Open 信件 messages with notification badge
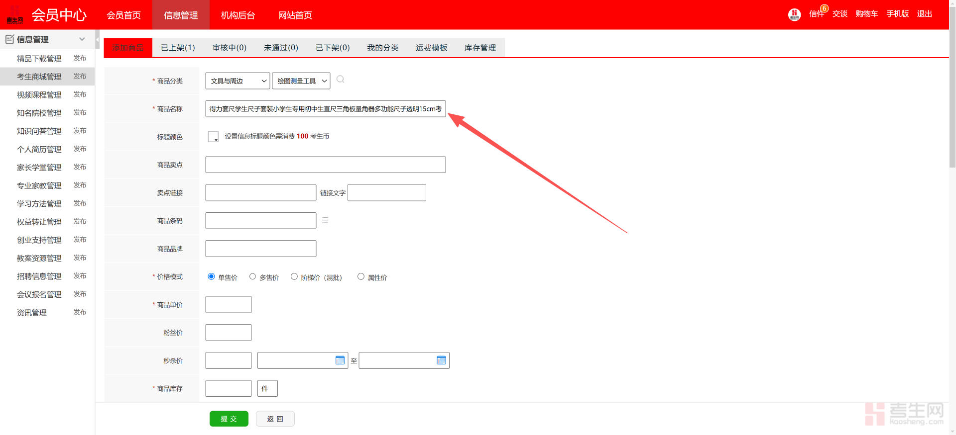This screenshot has width=956, height=435. (817, 14)
